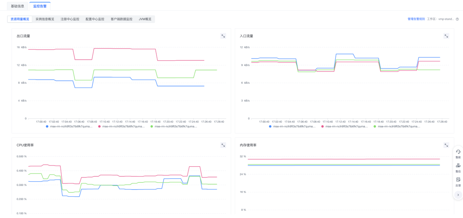Toggle green series legend in 出口流量 chart
Image resolution: width=463 pixels, height=218 pixels.
[174, 127]
